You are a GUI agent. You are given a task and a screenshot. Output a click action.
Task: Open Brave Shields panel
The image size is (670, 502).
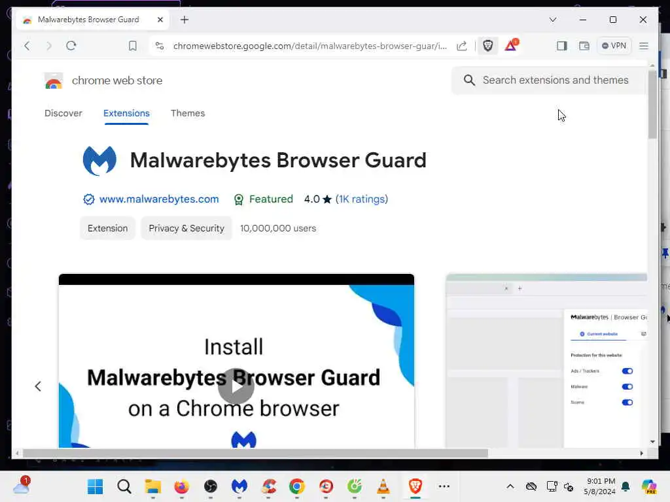click(x=488, y=46)
